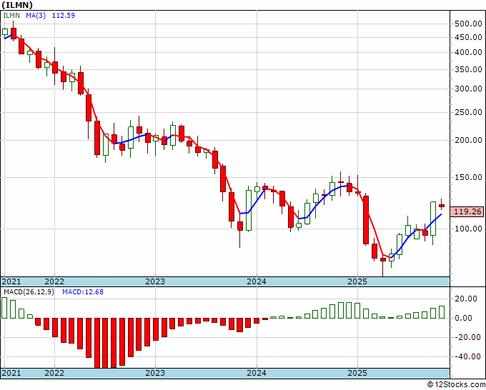Screen dimensions: 486x390
Task: Click 2021 on the price chart timeline
Action: [x=11, y=281]
